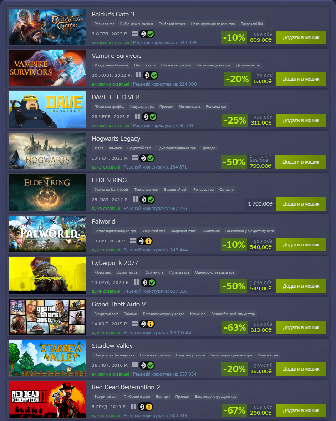Click the Windows icon on the DAVE THE DIVER row

137,116
